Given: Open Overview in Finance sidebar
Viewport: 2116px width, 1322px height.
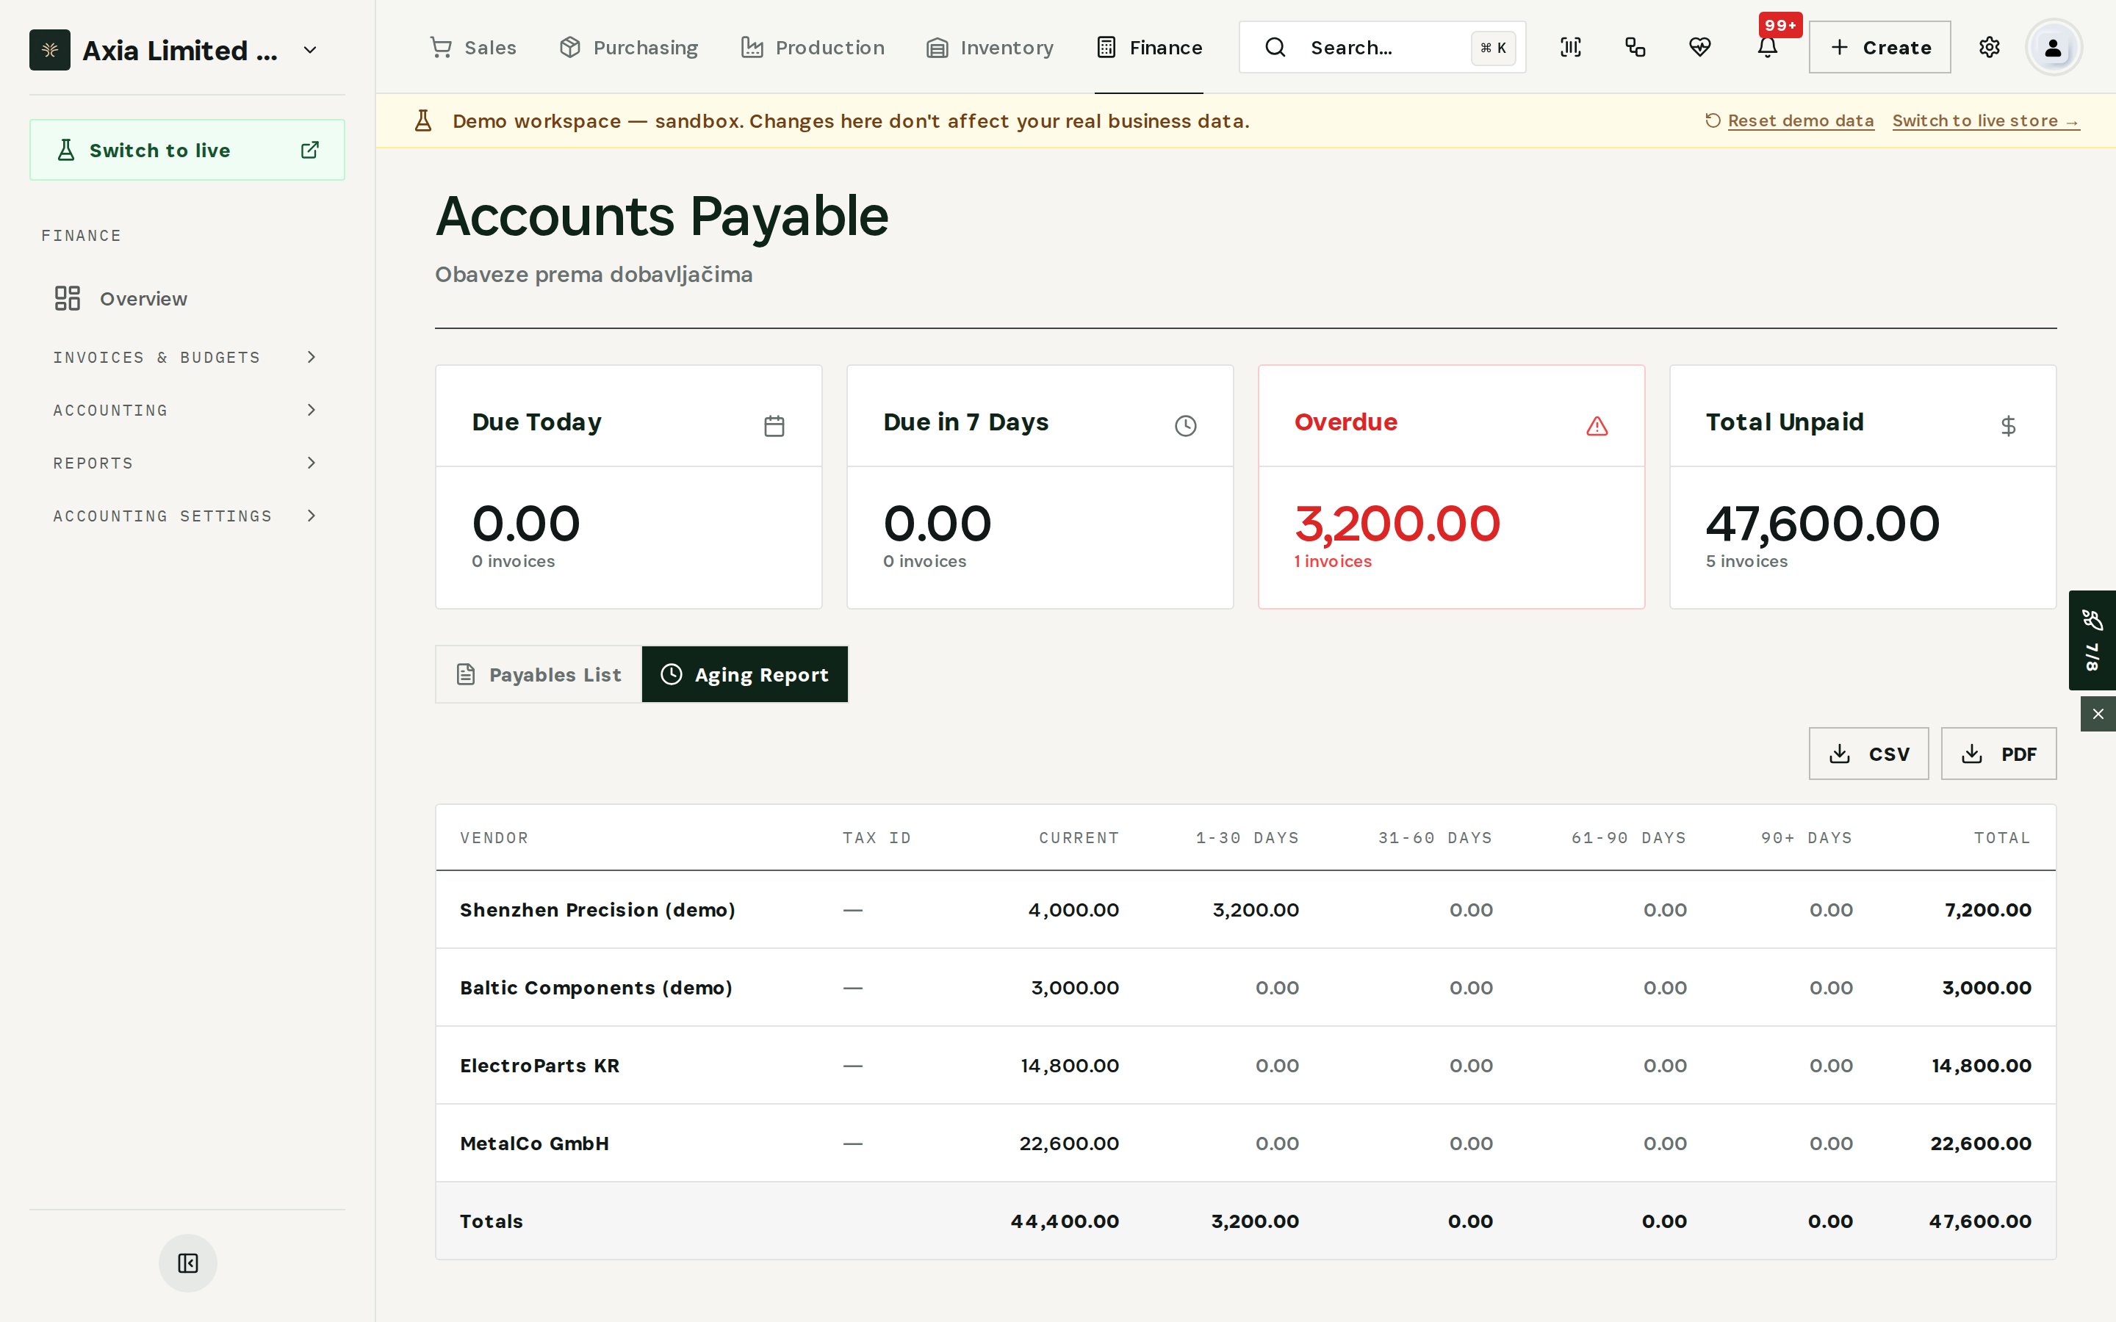Looking at the screenshot, I should tap(187, 298).
